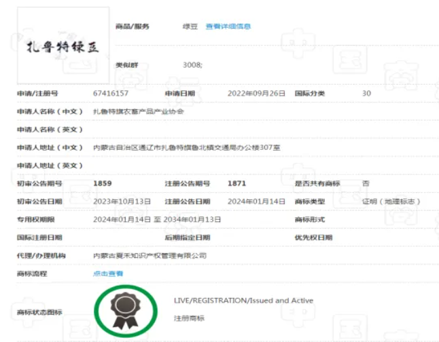Click trademark type 证明（地理标志）

click(391, 202)
